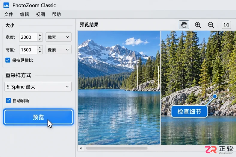Toggle the 自动刷新 checkbox
The width and height of the screenshot is (236, 157).
[x=8, y=100]
